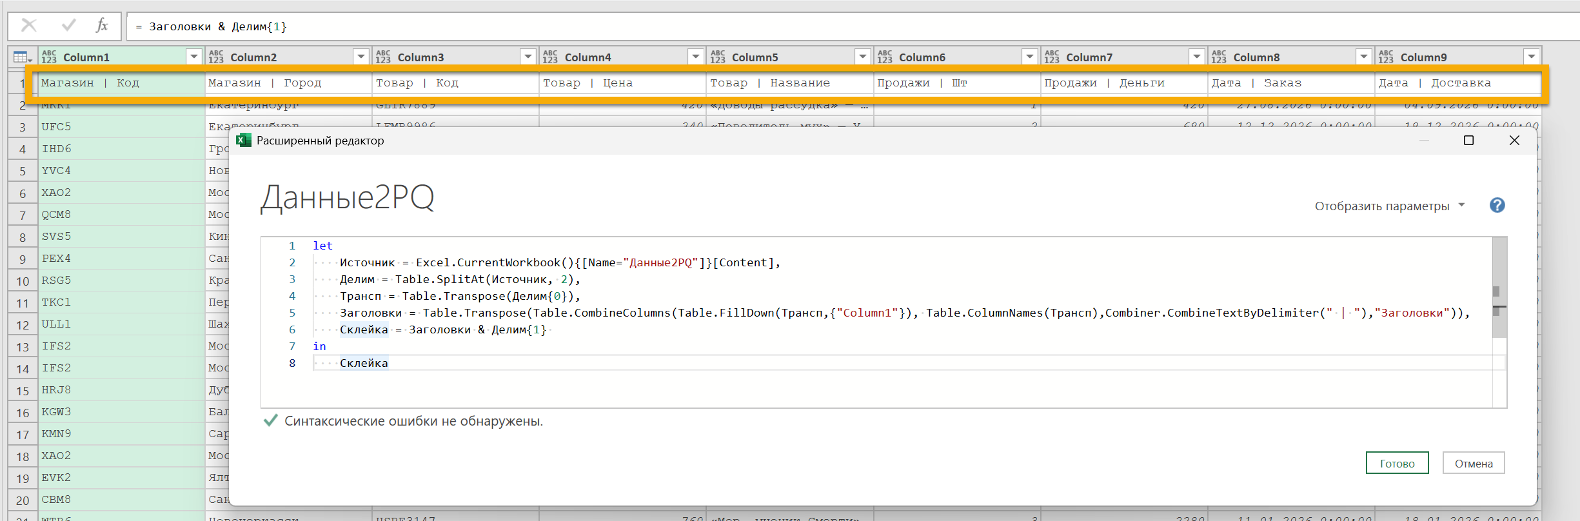Click 'Синтаксические ошибки не обнаружены' status text
The width and height of the screenshot is (1580, 521).
413,421
